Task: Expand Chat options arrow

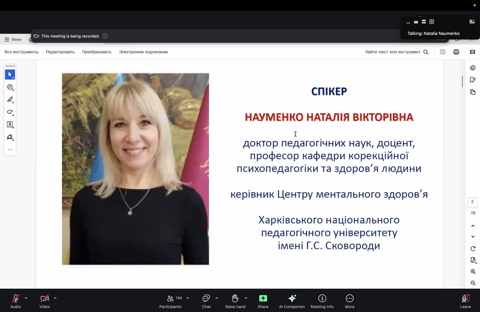Action: point(217,298)
